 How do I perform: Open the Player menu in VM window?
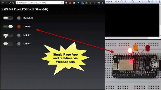pyautogui.click(x=109, y=1)
